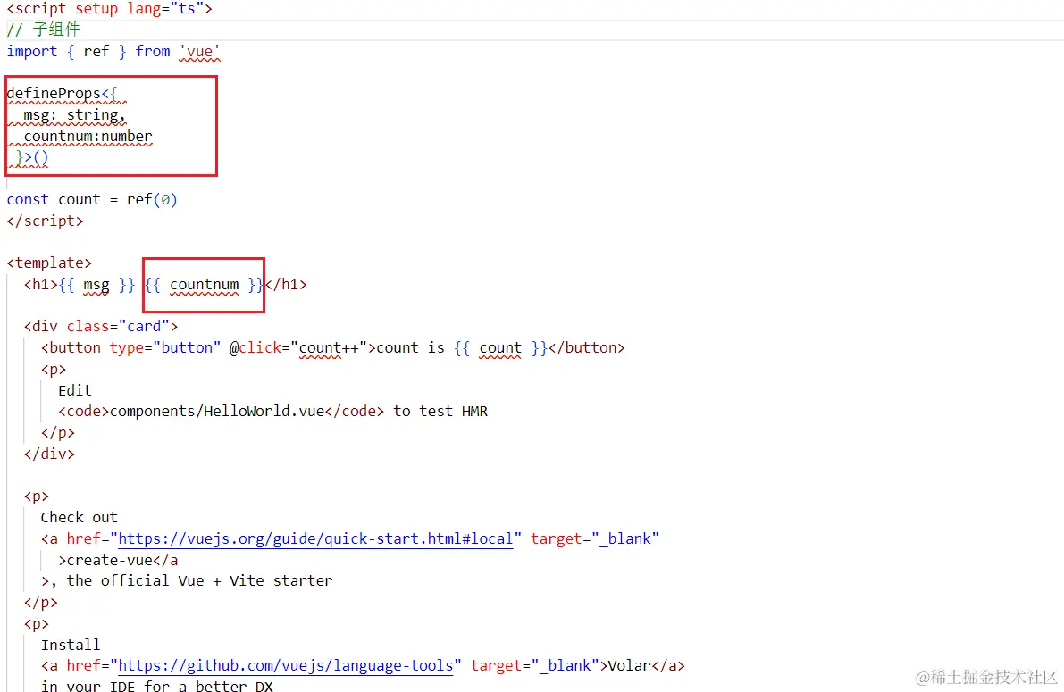
Task: Click the >create-vue</a line
Action: point(118,561)
